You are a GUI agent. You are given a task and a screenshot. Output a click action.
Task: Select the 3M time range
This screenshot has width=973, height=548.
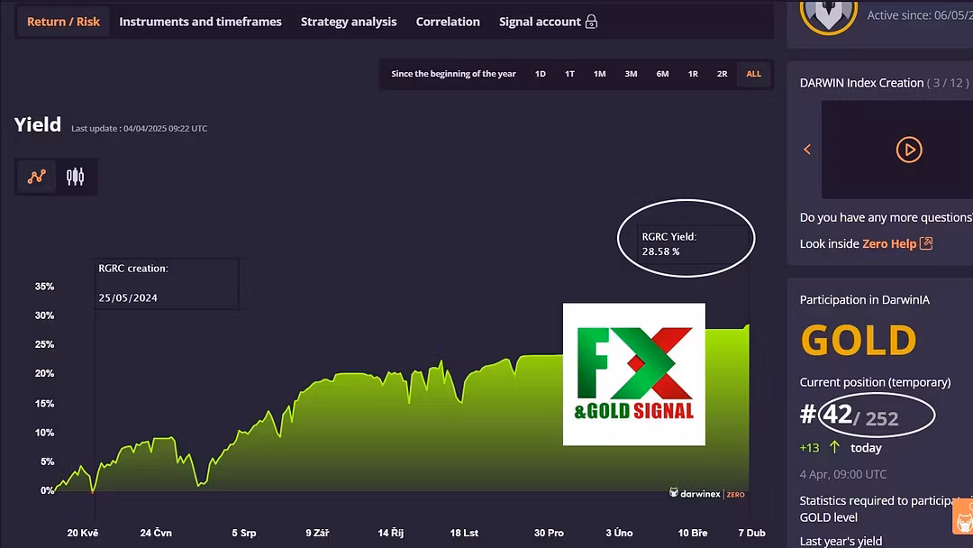pyautogui.click(x=631, y=74)
